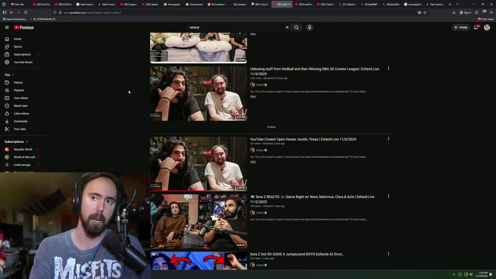
Task: Click the Create button
Action: [x=461, y=28]
